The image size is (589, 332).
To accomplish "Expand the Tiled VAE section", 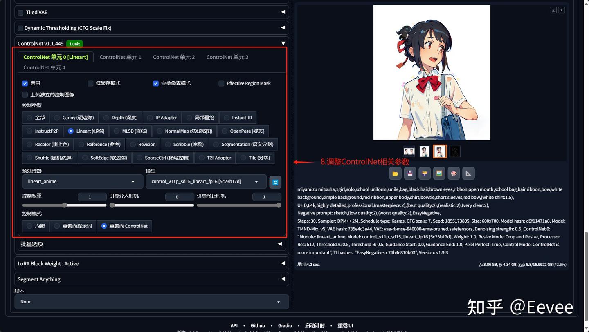I will click(283, 12).
